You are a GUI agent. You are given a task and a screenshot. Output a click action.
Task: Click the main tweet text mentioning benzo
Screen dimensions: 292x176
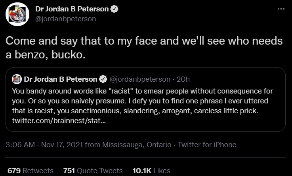(144, 48)
